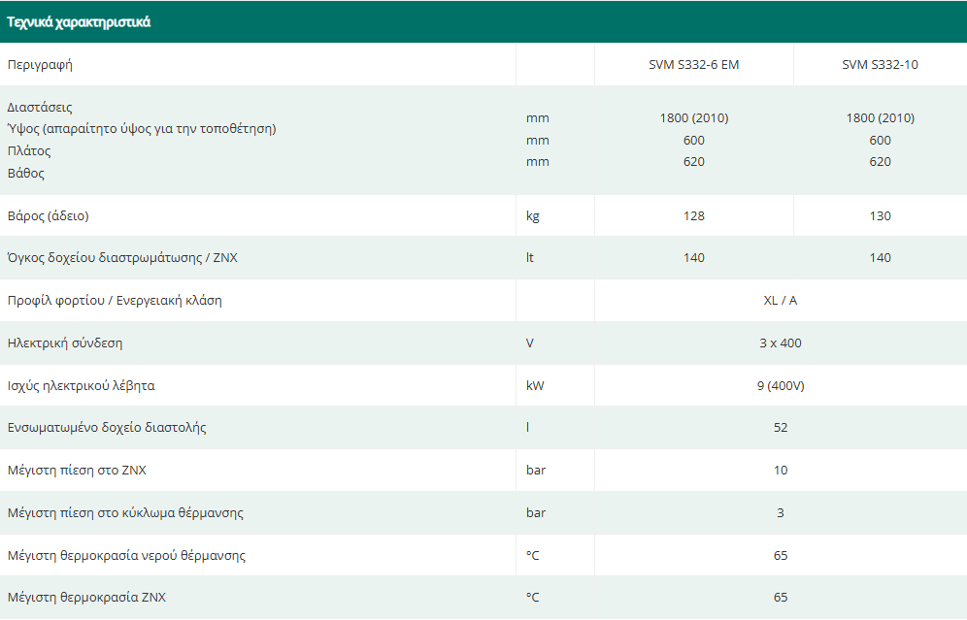Click volume 140 under SVM S332-10
Image resolution: width=967 pixels, height=620 pixels.
880,258
